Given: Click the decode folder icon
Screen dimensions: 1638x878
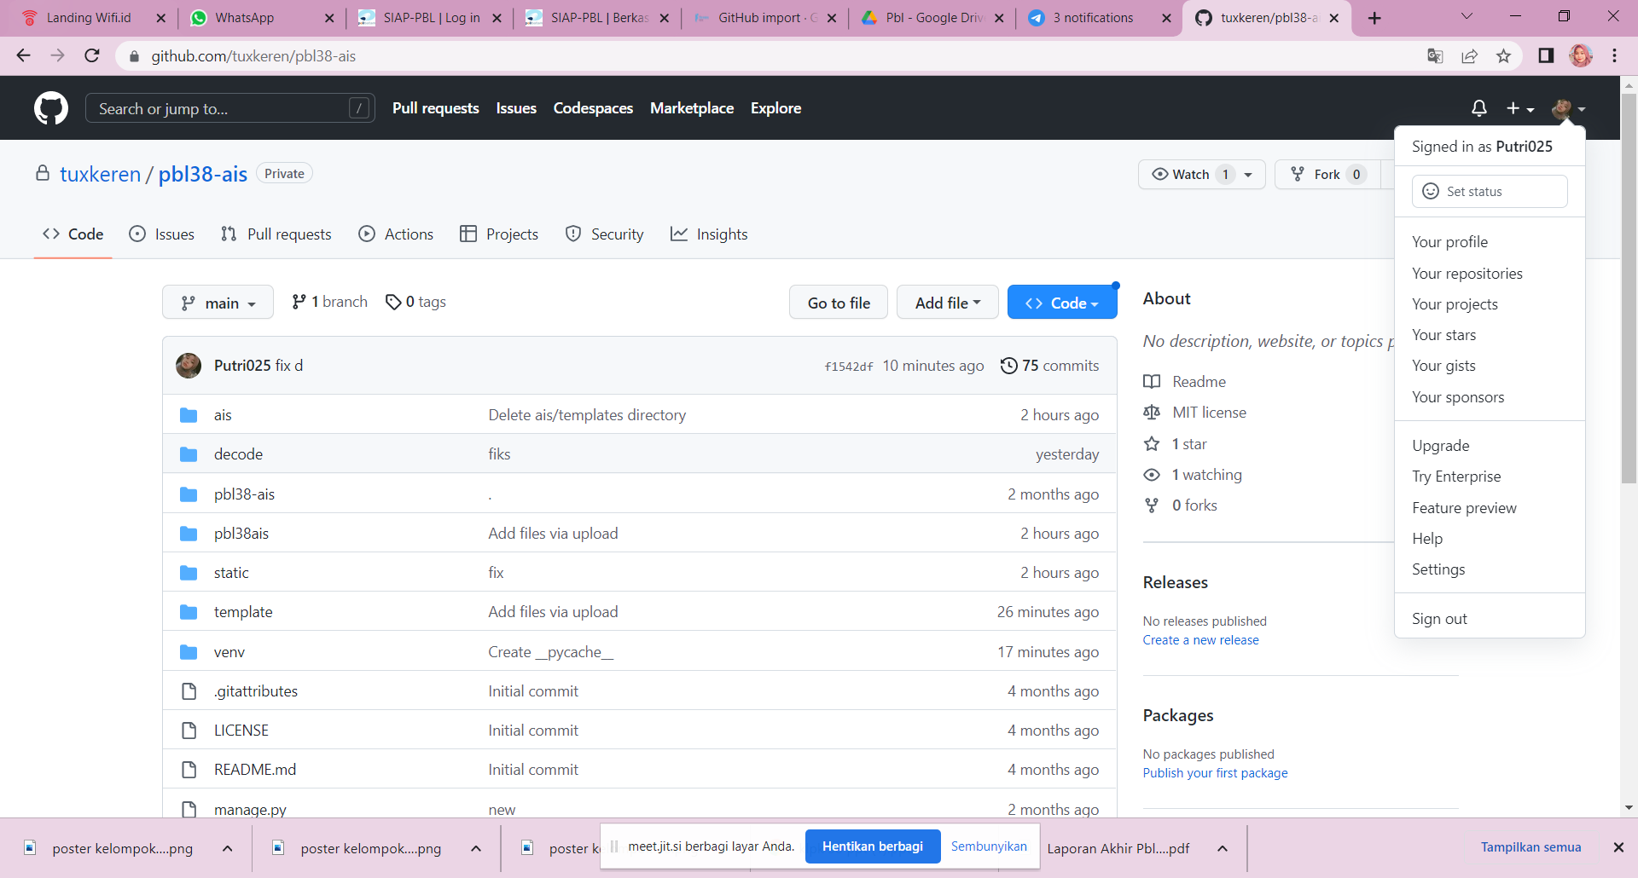Looking at the screenshot, I should [x=189, y=454].
